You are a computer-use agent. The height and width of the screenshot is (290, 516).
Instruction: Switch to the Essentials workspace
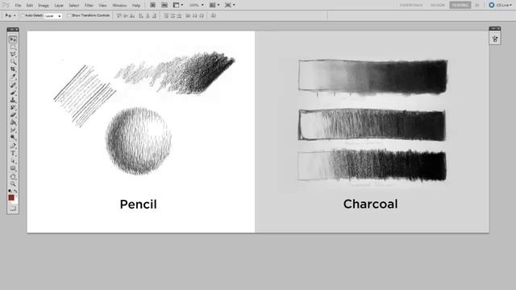click(x=411, y=5)
